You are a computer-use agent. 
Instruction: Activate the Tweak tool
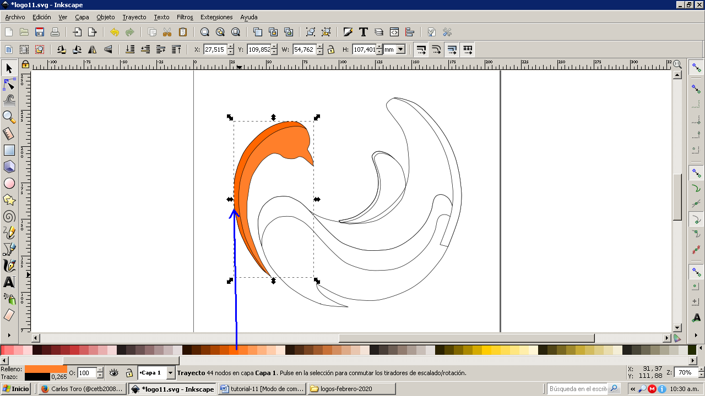[9, 100]
